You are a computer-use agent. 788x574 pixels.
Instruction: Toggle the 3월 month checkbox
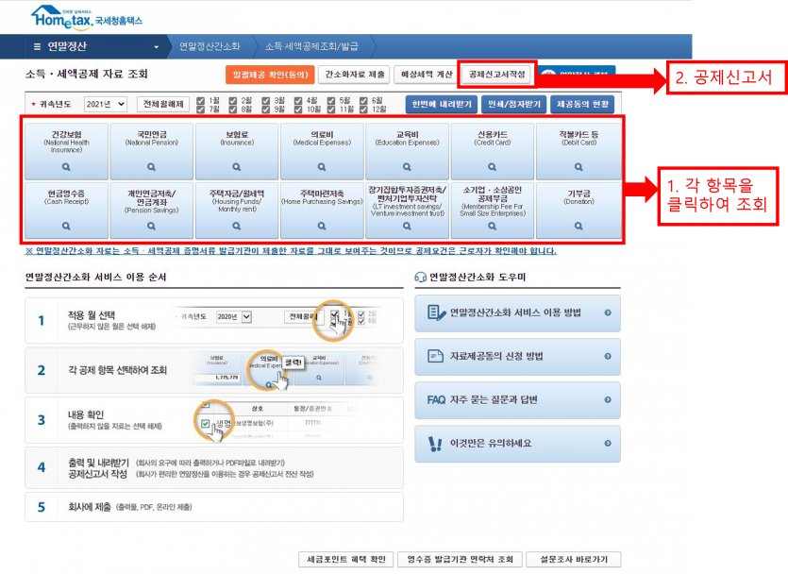point(266,100)
